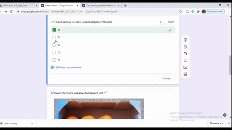Uncheck the 26 answer checkbox
Image resolution: width=232 pixels, height=130 pixels.
(54, 30)
